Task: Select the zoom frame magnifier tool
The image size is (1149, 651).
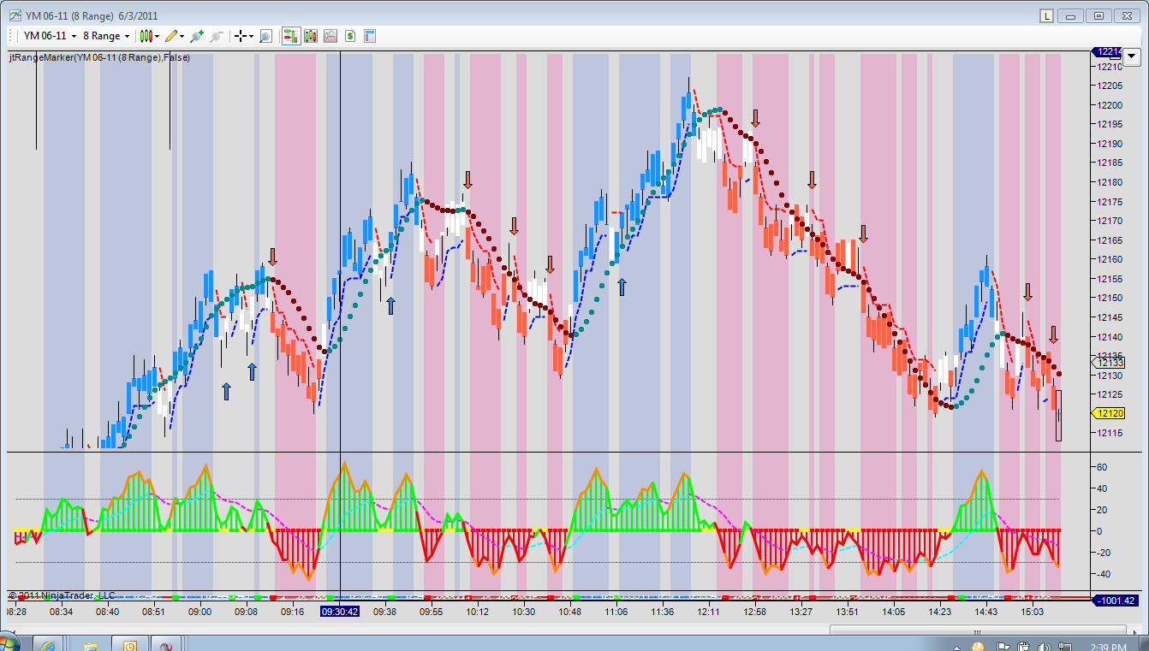Action: [x=265, y=36]
